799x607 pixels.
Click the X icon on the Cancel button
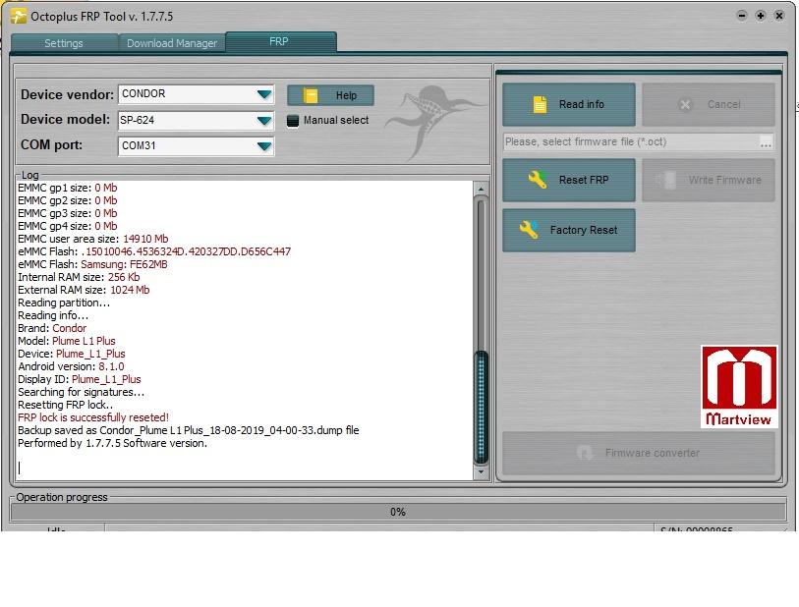pos(685,104)
